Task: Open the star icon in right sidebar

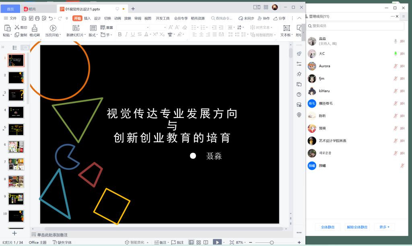Action: (299, 74)
